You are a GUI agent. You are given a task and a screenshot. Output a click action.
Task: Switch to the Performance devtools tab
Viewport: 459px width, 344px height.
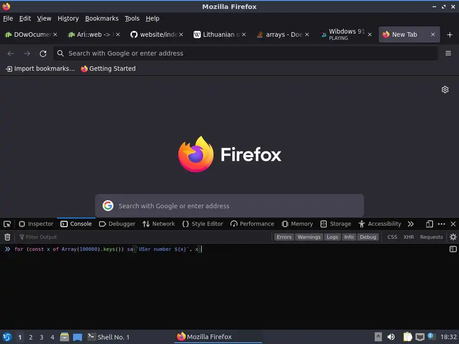coord(252,224)
